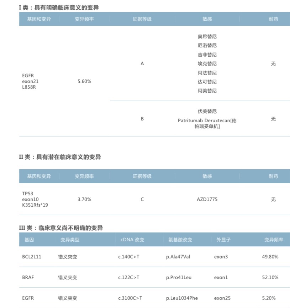Select '基因和变异' header in the I 类 table
The width and height of the screenshot is (290, 308).
(x=39, y=19)
